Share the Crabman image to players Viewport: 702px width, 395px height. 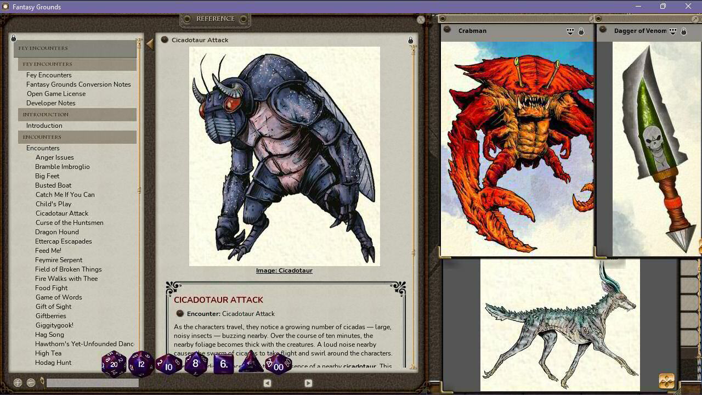tap(570, 31)
